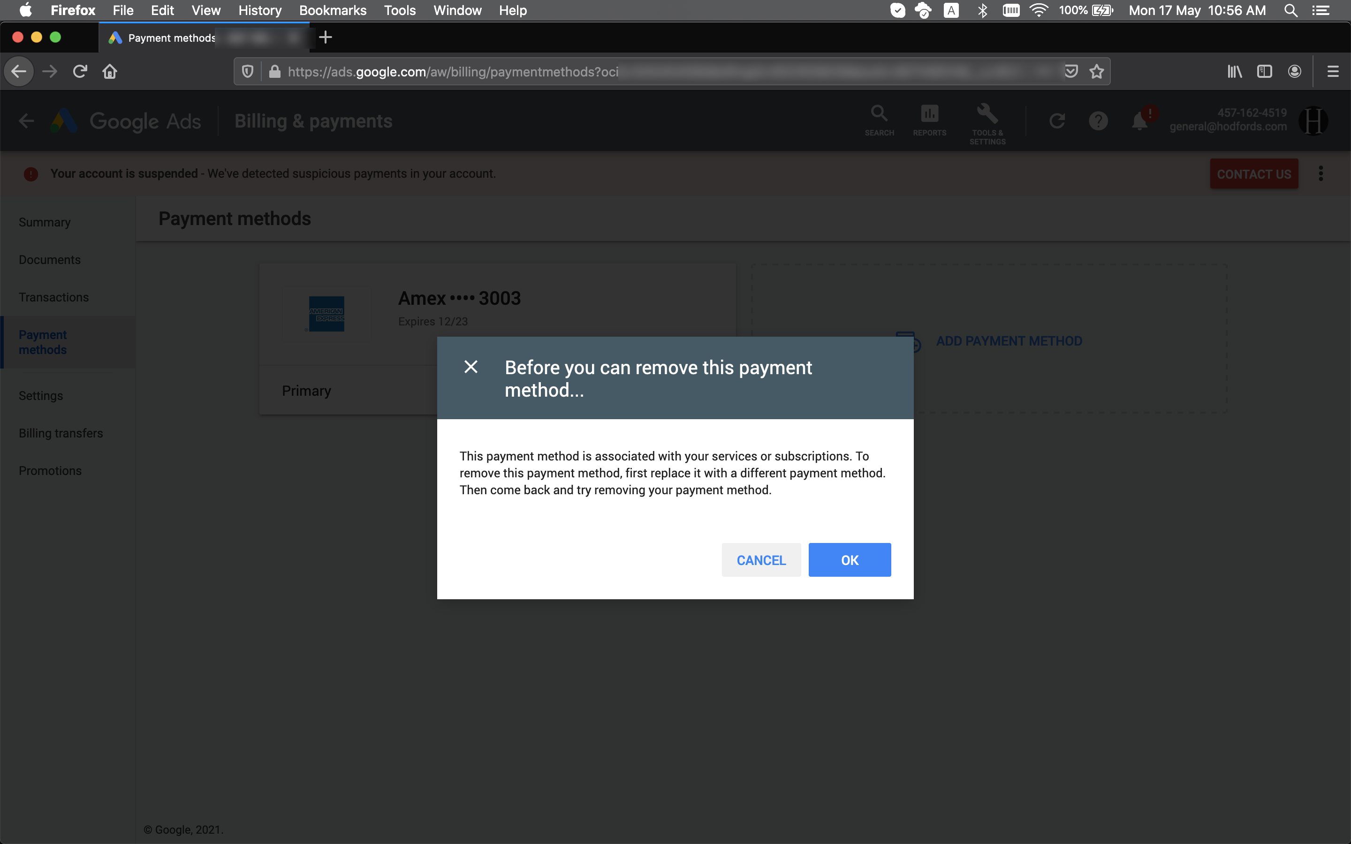Click the browser address bar input field
The image size is (1351, 844).
coord(671,71)
